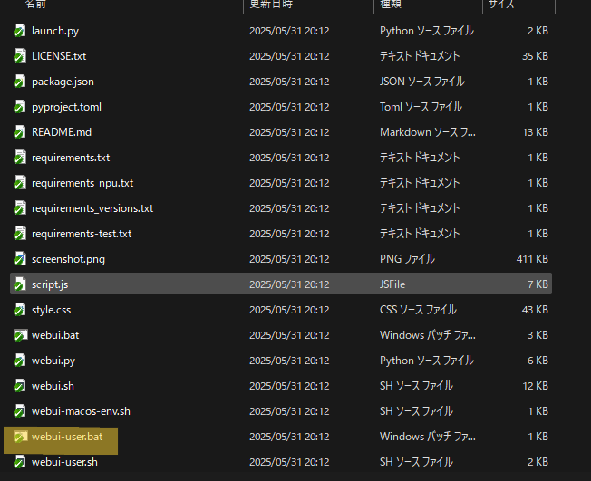Click the webui.bat batch file icon
The width and height of the screenshot is (591, 481).
[x=20, y=335]
